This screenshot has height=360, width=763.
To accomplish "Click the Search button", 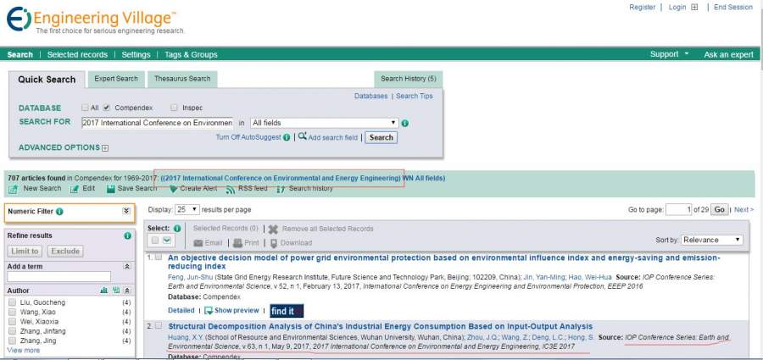I will pos(381,138).
